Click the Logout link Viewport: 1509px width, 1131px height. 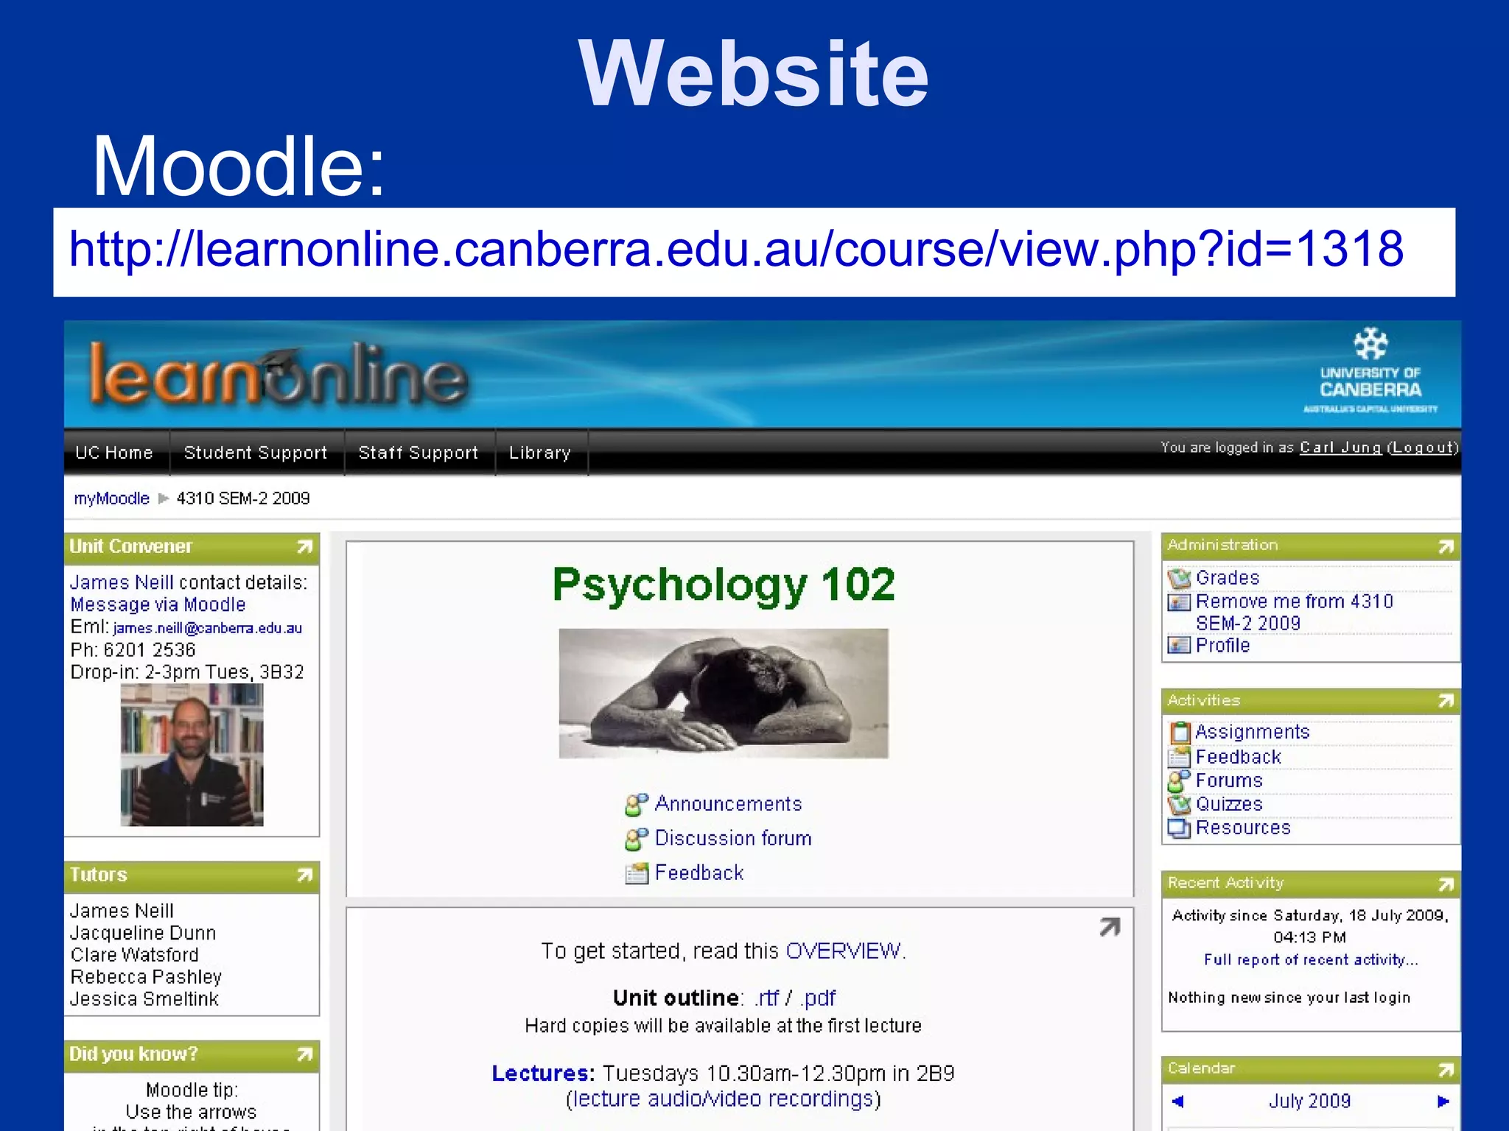pos(1422,448)
